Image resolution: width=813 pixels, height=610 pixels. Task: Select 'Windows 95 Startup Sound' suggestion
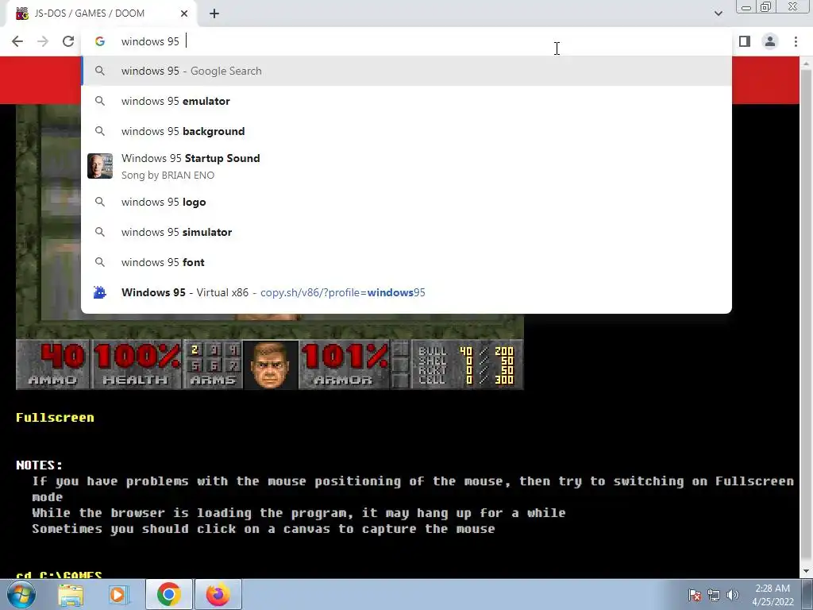[x=406, y=166]
